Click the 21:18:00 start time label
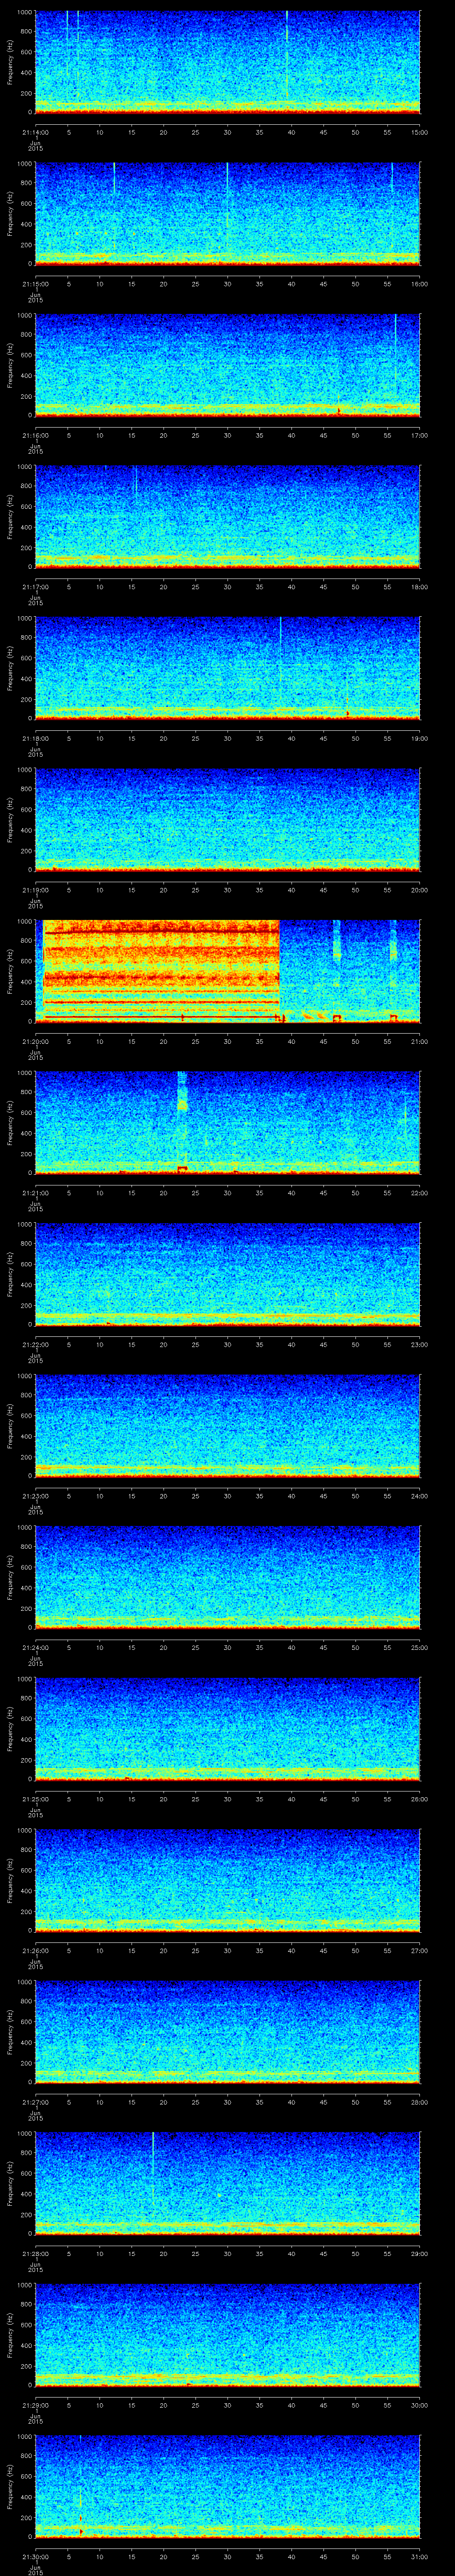The image size is (455, 2576). coord(35,738)
